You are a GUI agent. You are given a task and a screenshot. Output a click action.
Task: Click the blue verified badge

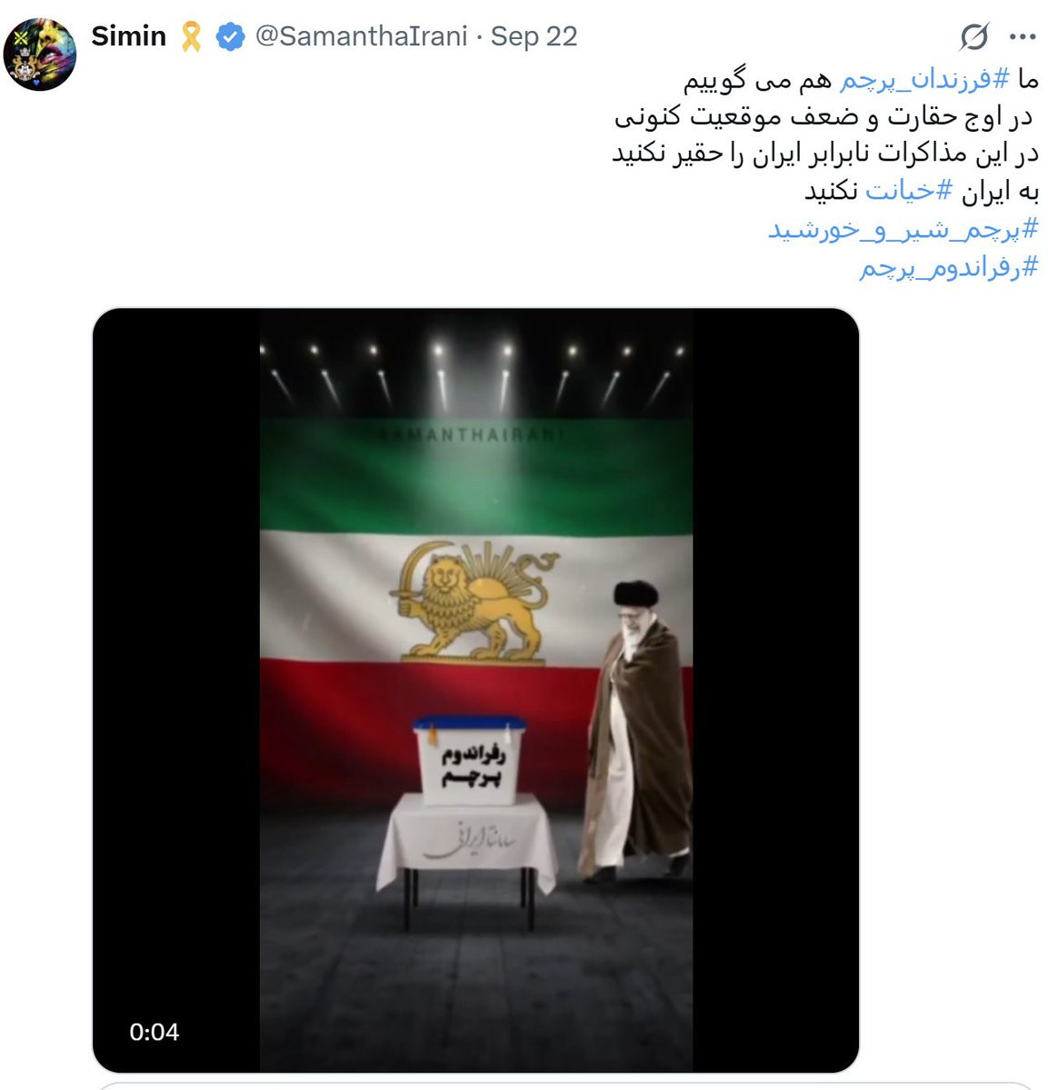pos(231,36)
